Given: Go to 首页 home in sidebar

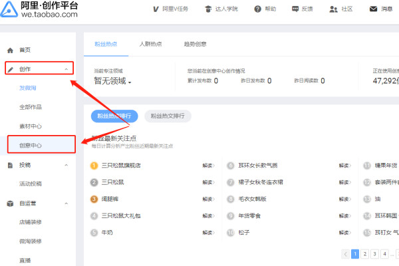Looking at the screenshot, I should 25,51.
